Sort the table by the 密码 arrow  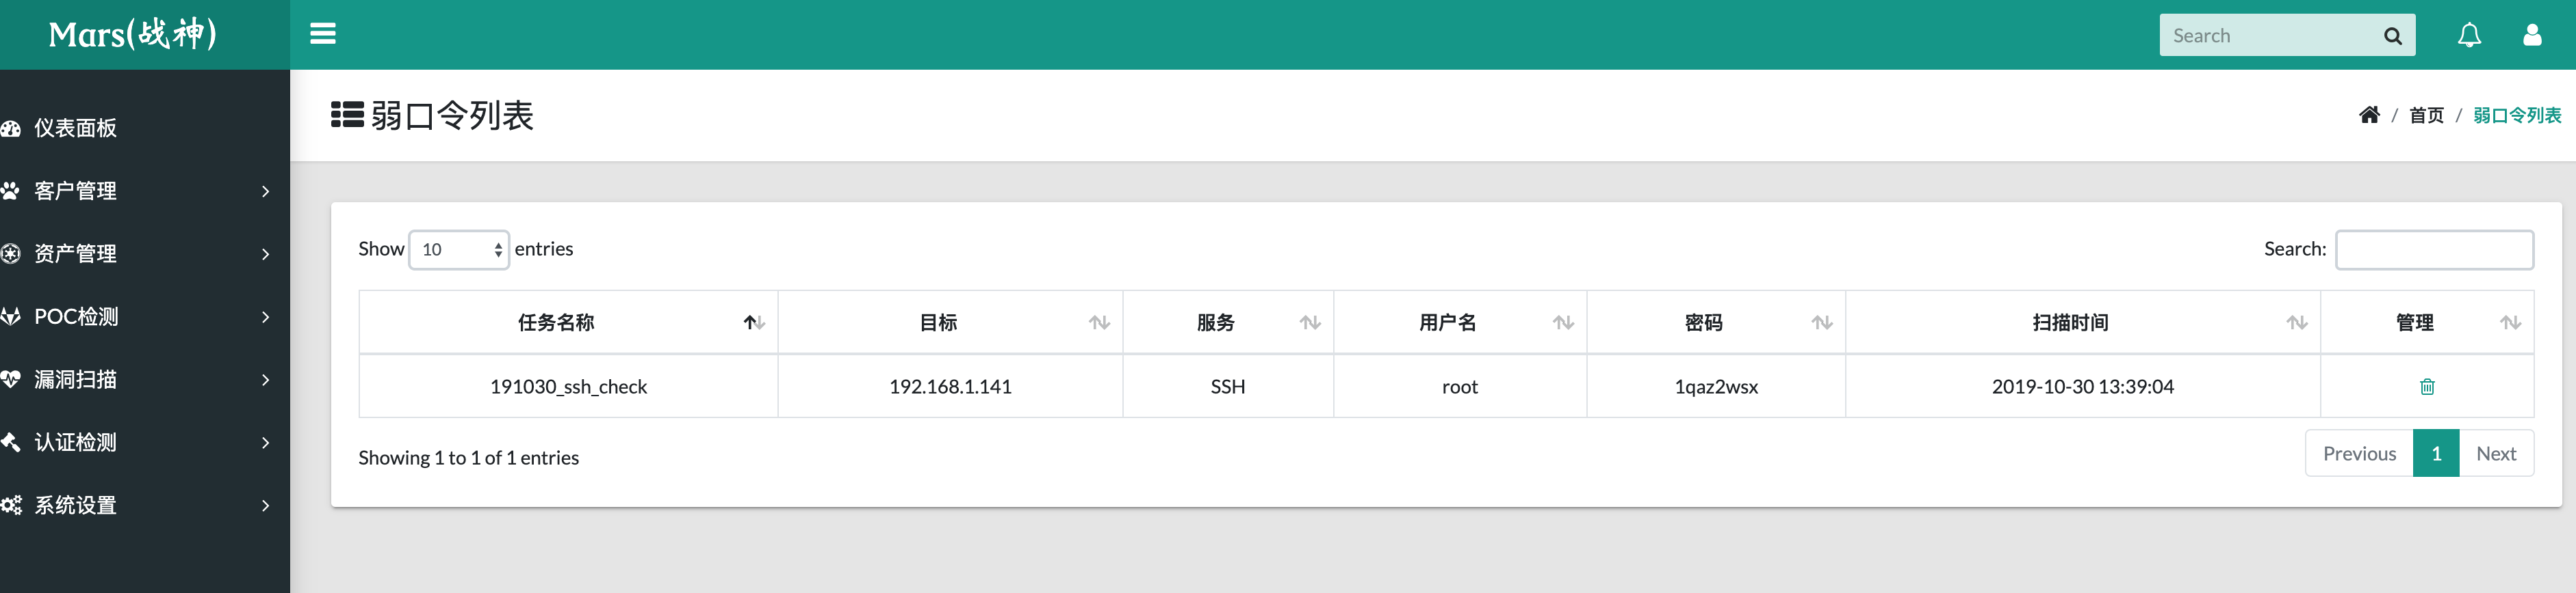click(x=1822, y=322)
